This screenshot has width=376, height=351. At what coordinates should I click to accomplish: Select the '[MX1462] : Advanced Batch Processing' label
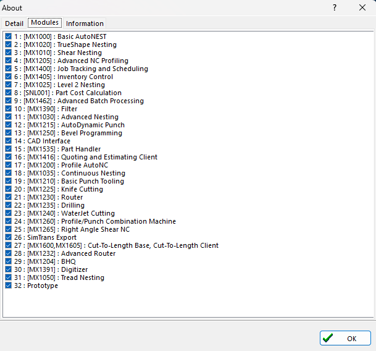tap(84, 101)
